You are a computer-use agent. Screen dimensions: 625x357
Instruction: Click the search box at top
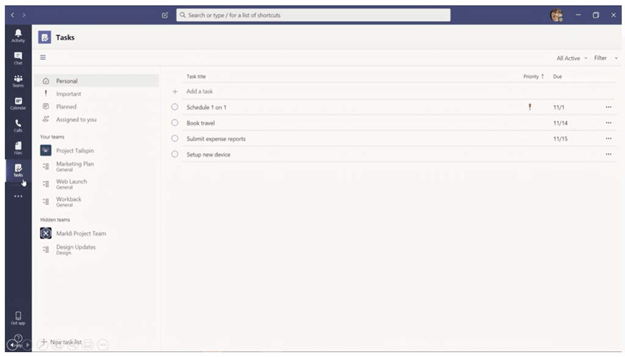click(x=312, y=15)
